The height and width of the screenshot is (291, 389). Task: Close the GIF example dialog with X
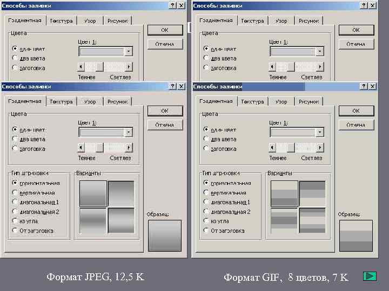pos(373,86)
